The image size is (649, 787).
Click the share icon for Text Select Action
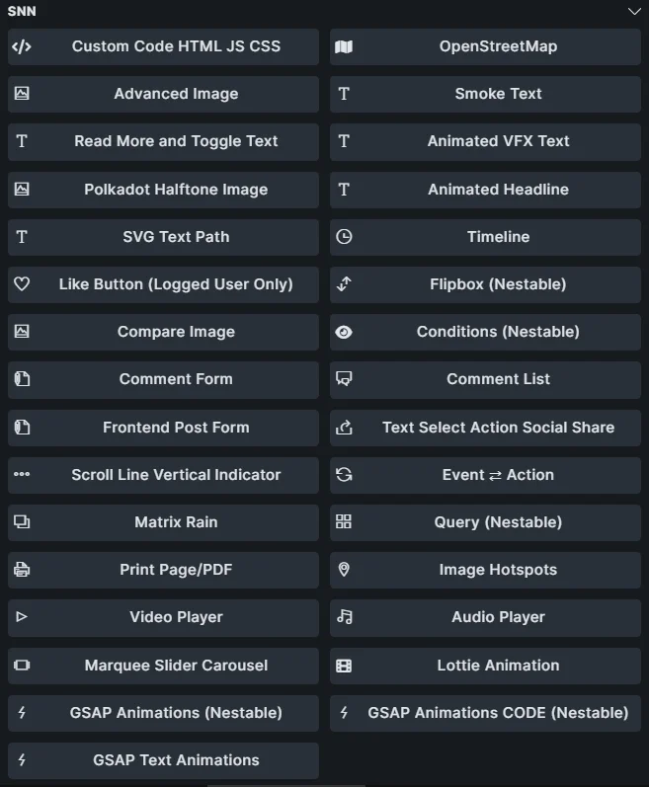344,428
